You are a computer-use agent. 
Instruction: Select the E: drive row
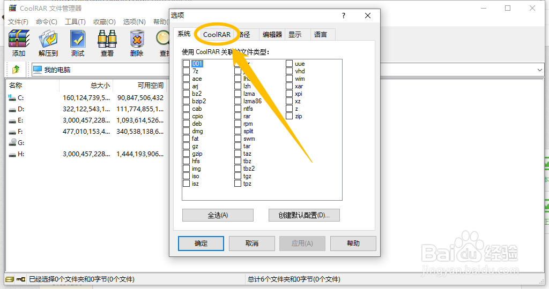[86, 120]
